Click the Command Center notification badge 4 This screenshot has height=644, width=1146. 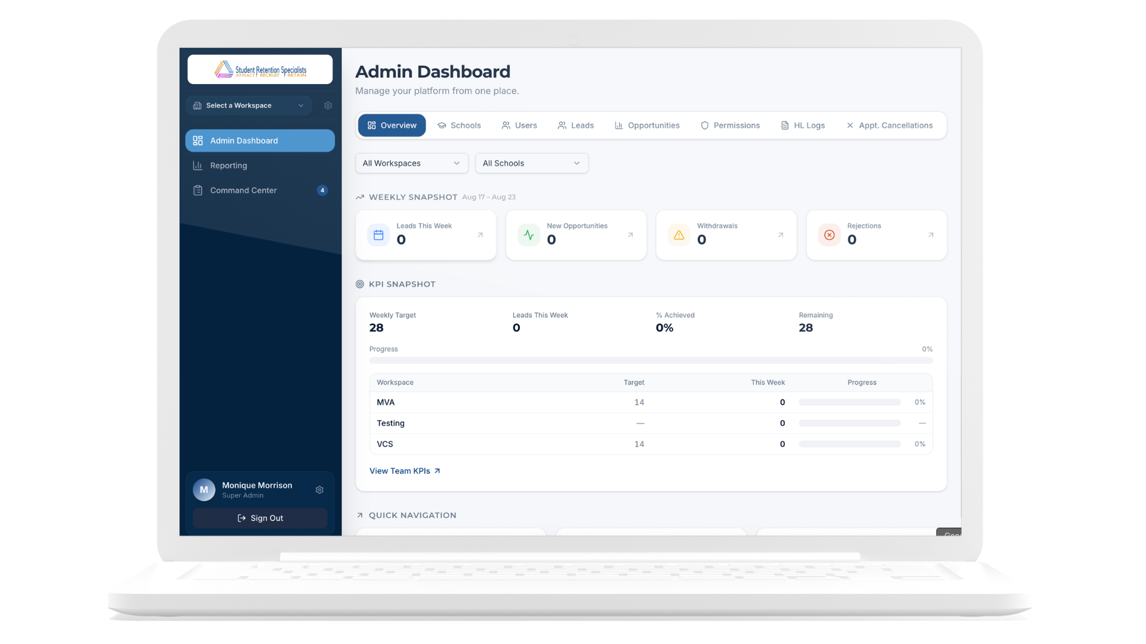[322, 190]
